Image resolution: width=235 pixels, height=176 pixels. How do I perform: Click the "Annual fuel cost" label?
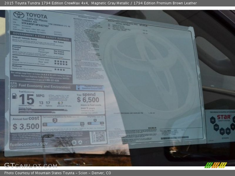(x=26, y=119)
